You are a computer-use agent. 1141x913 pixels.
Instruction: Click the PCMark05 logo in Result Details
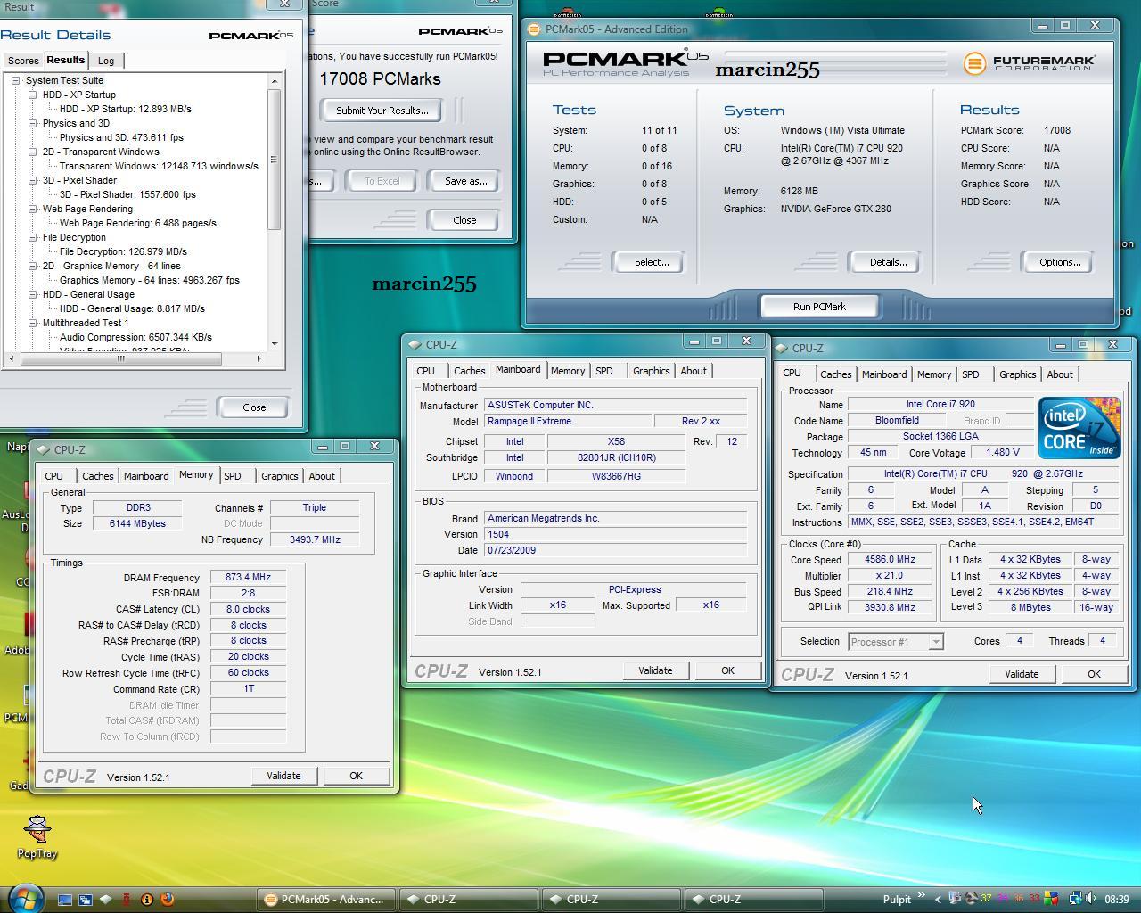coord(250,35)
